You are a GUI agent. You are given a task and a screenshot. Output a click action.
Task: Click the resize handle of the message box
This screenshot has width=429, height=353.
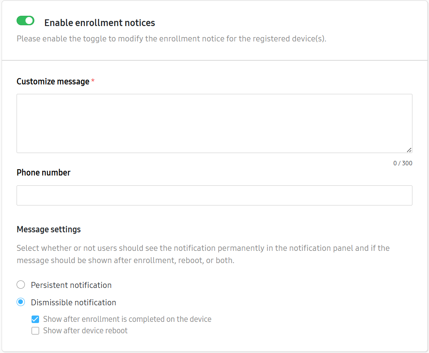point(409,150)
